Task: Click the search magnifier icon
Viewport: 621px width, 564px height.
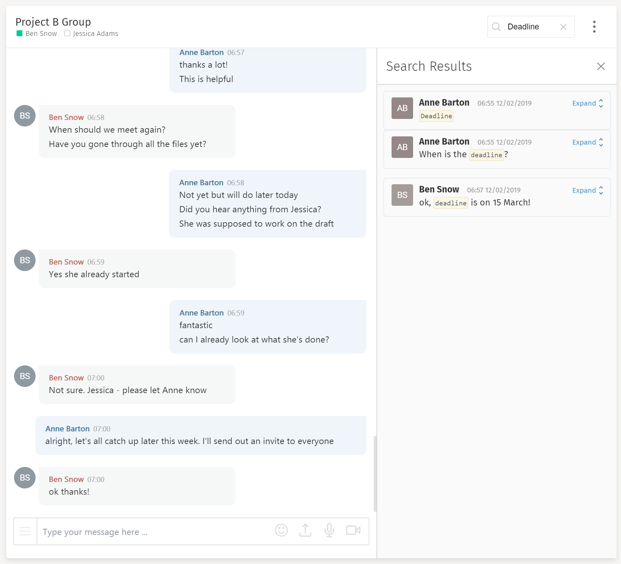Action: [x=497, y=27]
